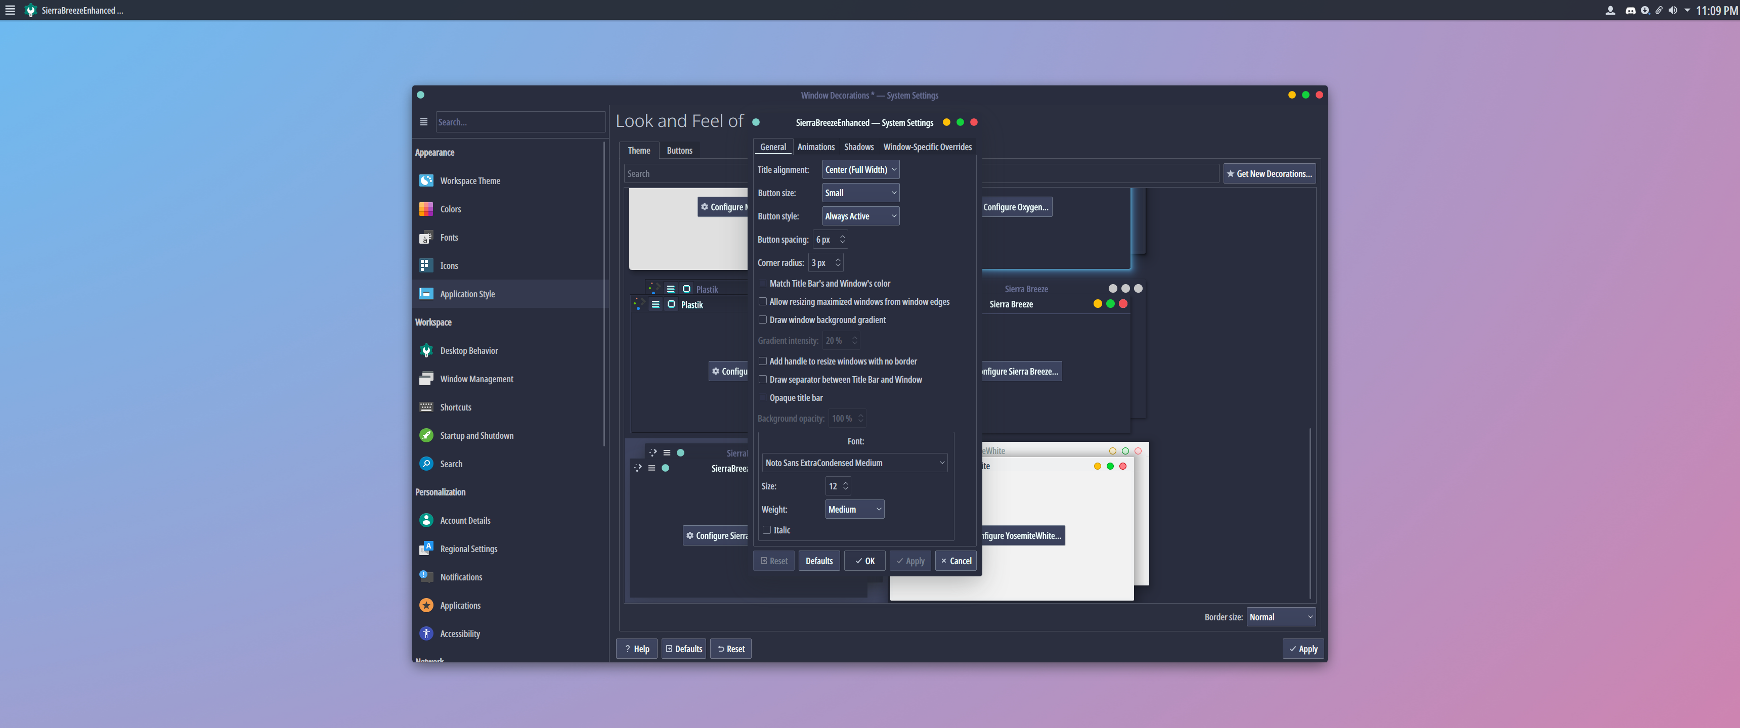Open the Workspace Theme icon in sidebar
This screenshot has width=1740, height=728.
tap(426, 180)
